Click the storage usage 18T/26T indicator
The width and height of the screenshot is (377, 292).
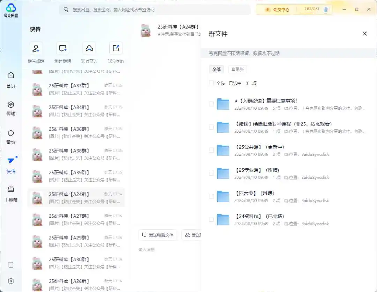[x=312, y=9]
